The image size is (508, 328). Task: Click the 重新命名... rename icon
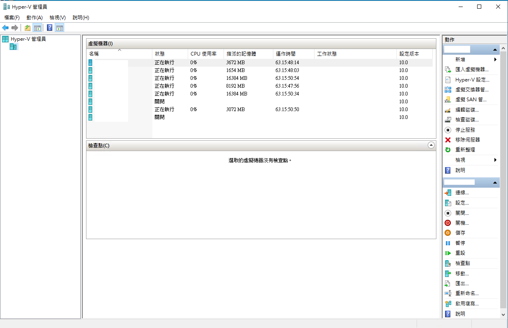pos(448,293)
